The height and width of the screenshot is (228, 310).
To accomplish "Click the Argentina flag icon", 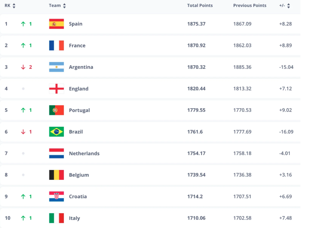I will 56,67.
